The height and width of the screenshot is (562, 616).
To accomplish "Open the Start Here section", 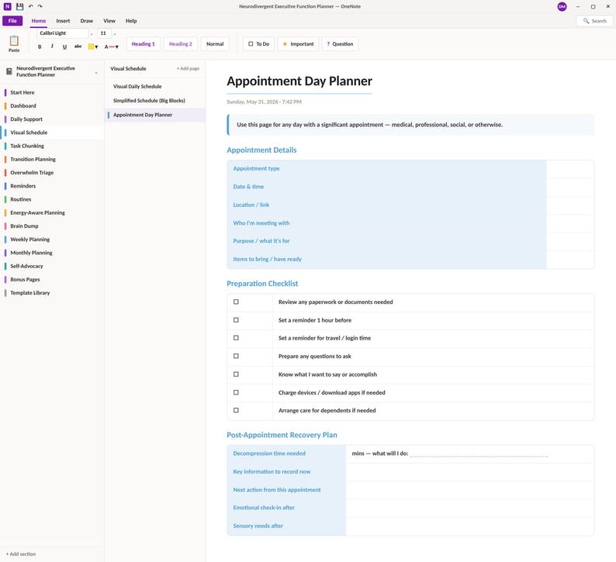I will tap(52, 92).
